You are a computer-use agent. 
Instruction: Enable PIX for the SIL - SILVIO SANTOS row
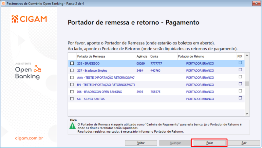[240, 98]
